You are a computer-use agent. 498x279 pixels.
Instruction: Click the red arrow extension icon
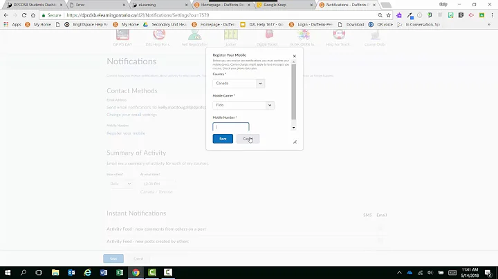point(471,15)
